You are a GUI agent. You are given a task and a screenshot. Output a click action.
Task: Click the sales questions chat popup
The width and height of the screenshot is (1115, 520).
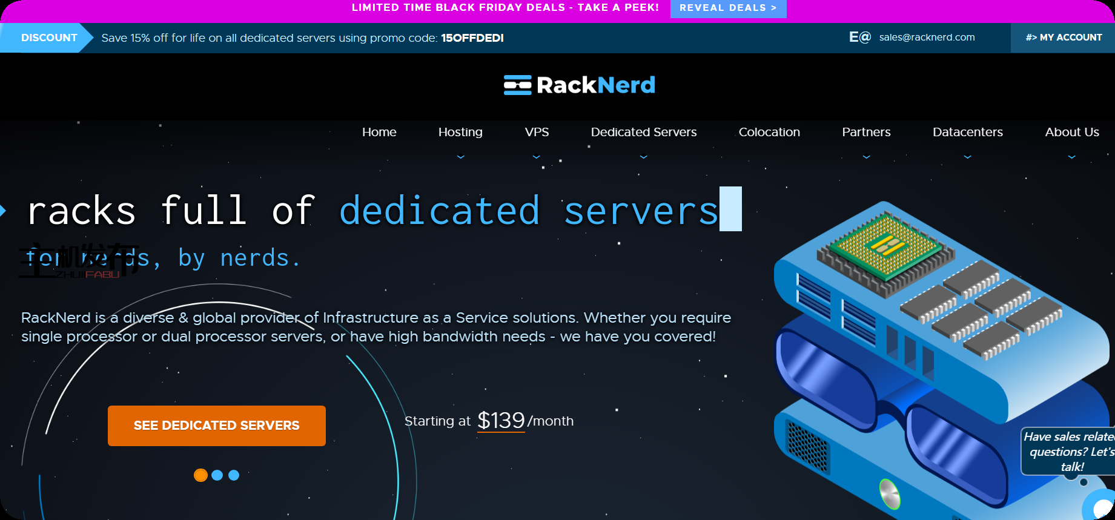coord(1068,452)
